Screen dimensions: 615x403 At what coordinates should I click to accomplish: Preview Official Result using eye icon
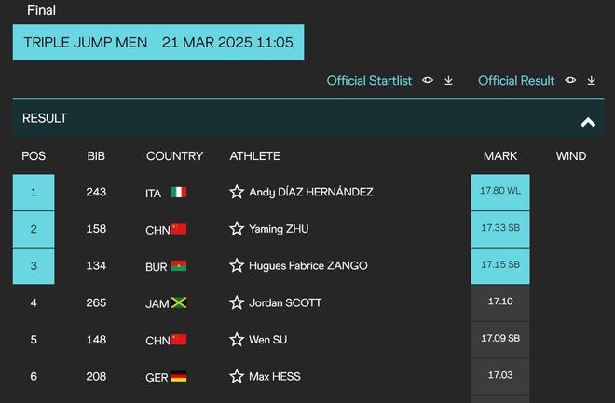[570, 80]
